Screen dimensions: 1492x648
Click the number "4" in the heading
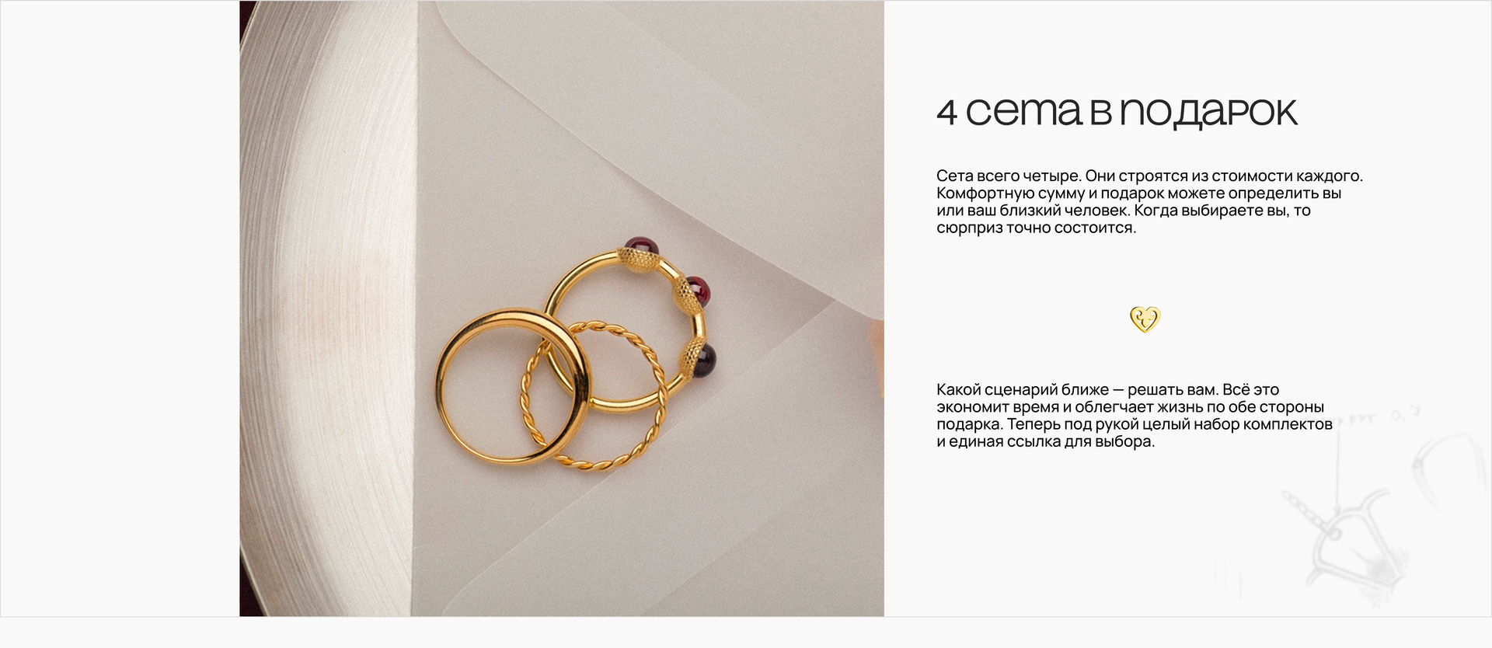click(x=946, y=113)
